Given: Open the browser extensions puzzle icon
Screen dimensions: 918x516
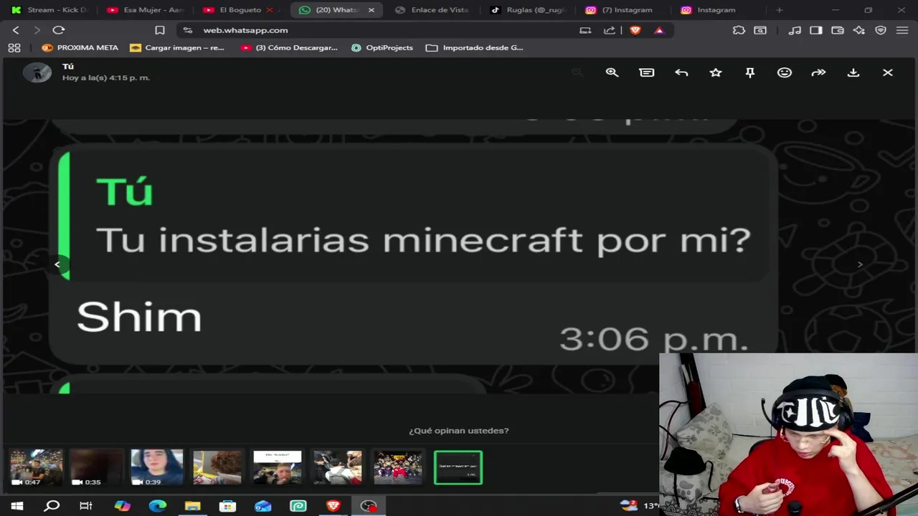Looking at the screenshot, I should tap(739, 30).
